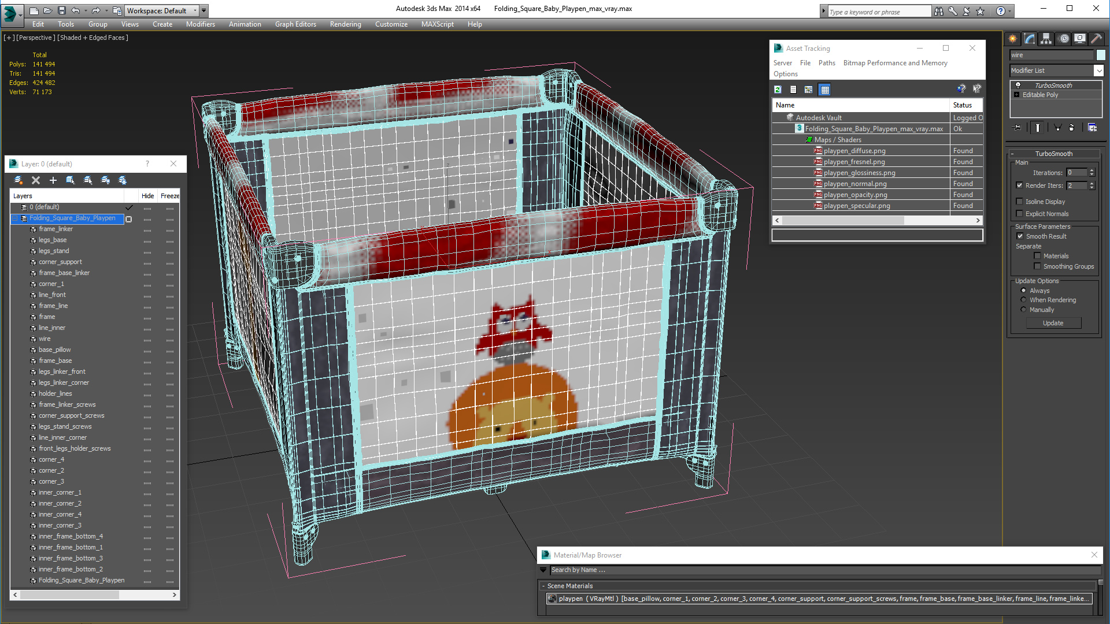Open the Hierarchy command panel tab
The height and width of the screenshot is (624, 1110).
pyautogui.click(x=1046, y=39)
